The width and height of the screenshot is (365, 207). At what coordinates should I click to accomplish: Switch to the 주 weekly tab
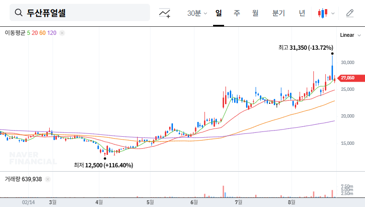(x=237, y=13)
